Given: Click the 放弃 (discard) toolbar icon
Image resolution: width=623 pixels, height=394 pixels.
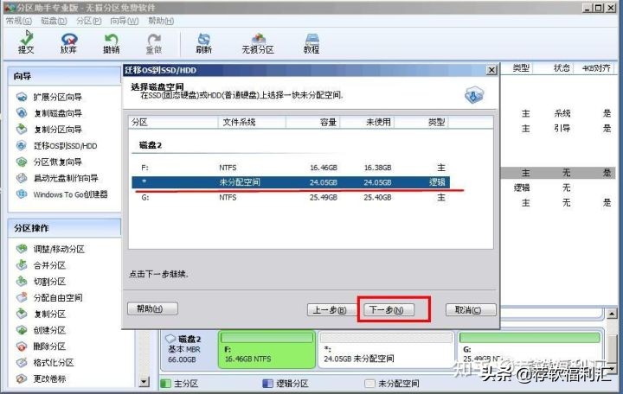Looking at the screenshot, I should click(68, 43).
